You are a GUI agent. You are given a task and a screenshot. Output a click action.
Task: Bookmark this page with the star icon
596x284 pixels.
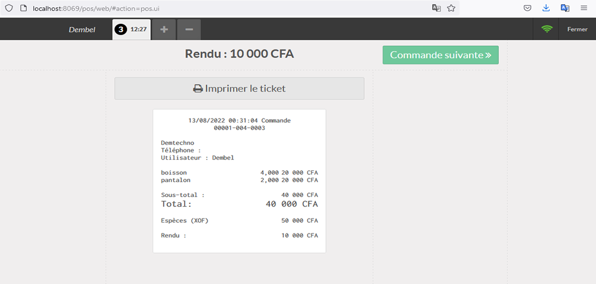coord(451,8)
